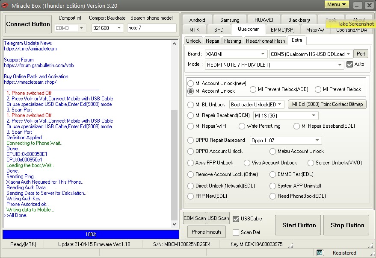Select Meizu Account Unlock option
Viewport: 376px width, 258px height.
coord(272,151)
